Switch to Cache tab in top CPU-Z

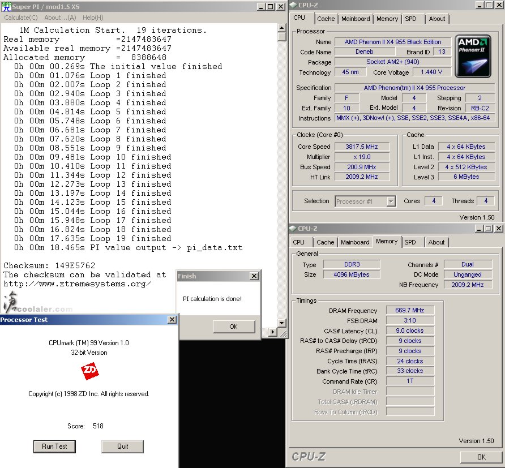[x=326, y=19]
